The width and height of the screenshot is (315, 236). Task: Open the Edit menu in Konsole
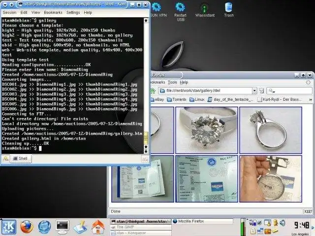(24, 12)
